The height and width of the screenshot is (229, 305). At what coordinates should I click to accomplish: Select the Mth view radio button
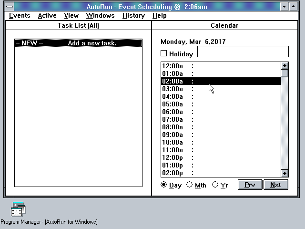(x=189, y=185)
